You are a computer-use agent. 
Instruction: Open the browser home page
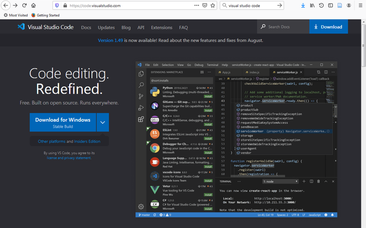[33, 5]
